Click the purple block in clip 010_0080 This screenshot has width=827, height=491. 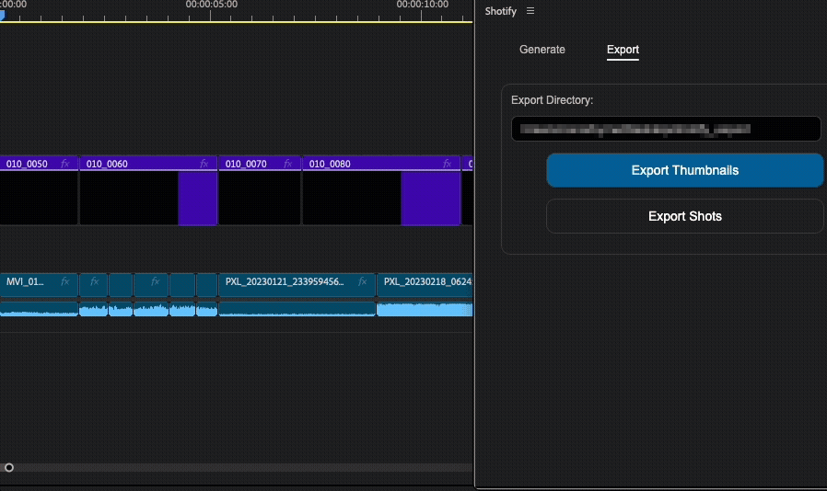430,199
